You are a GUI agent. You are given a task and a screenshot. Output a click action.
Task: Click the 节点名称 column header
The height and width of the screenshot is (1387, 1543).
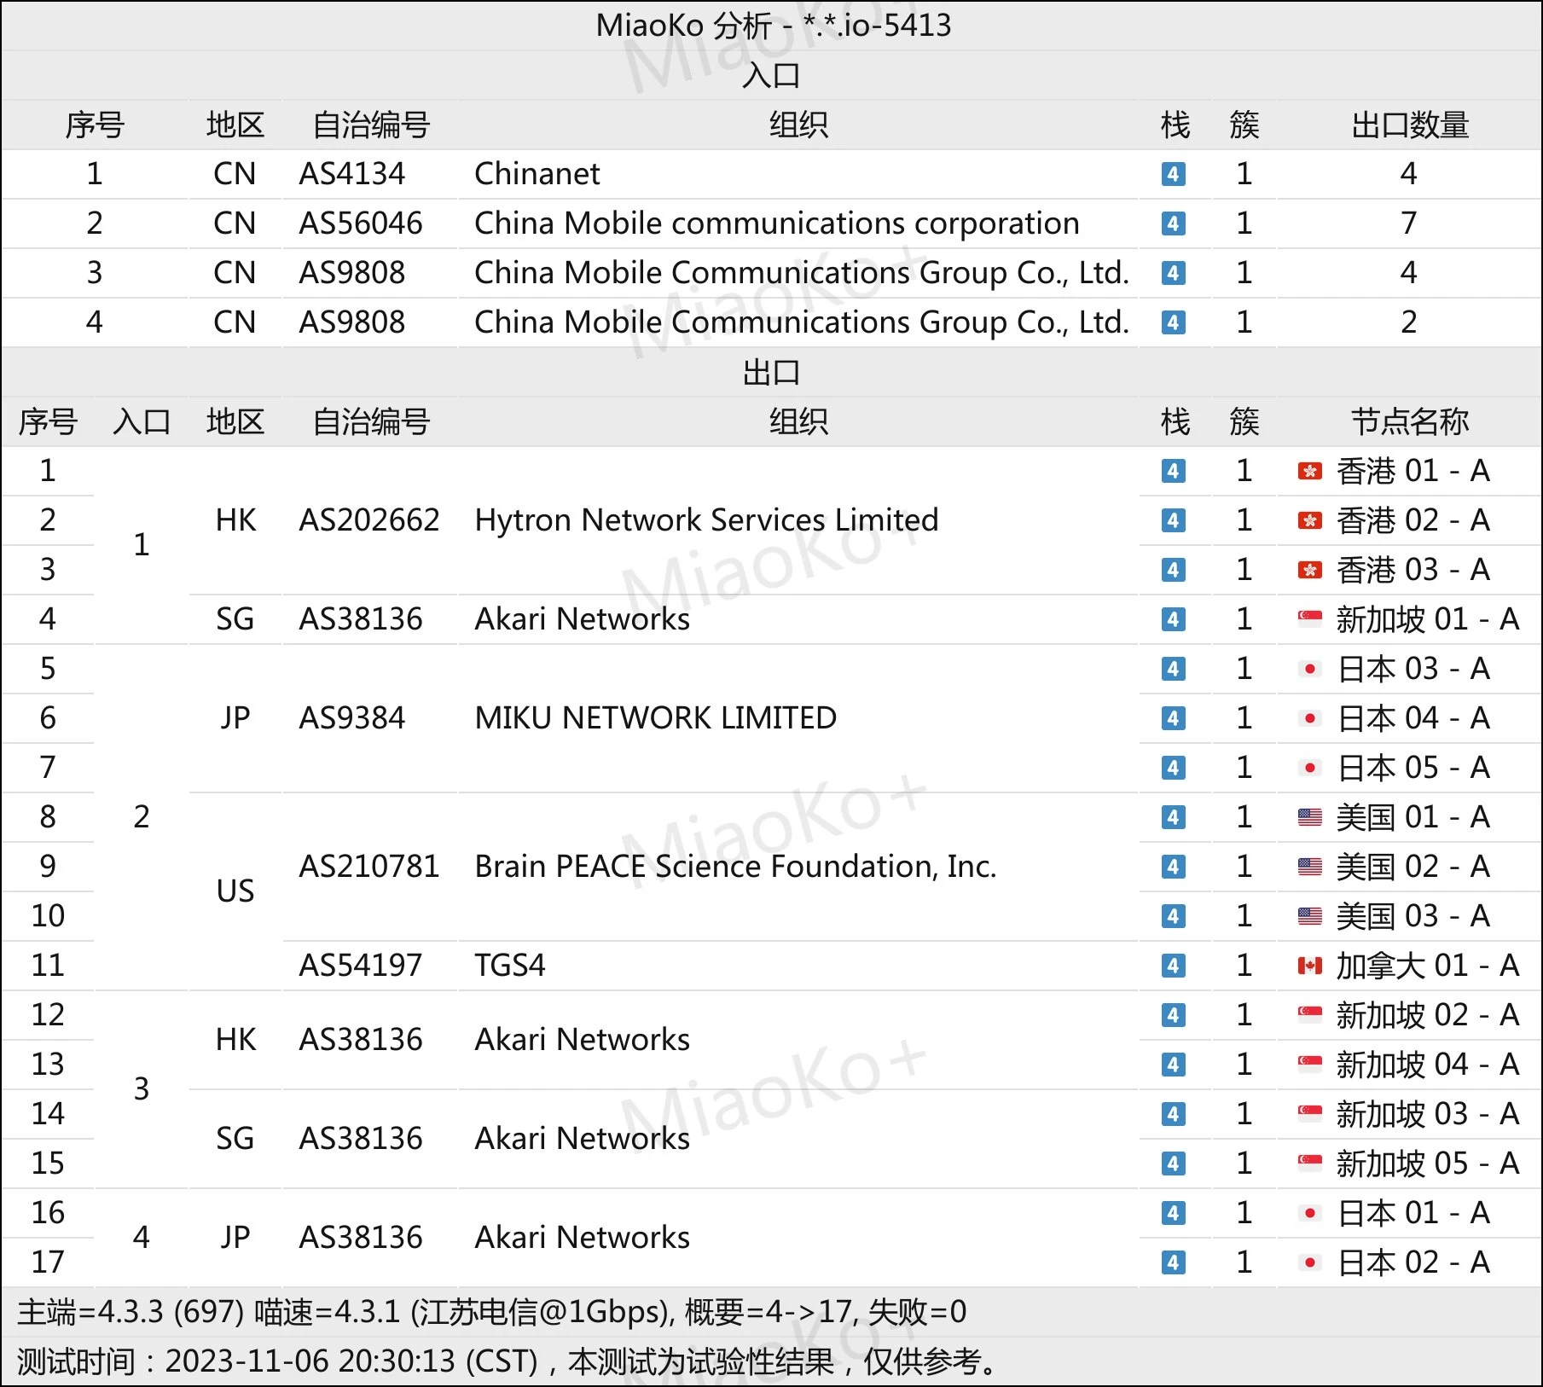(x=1409, y=421)
